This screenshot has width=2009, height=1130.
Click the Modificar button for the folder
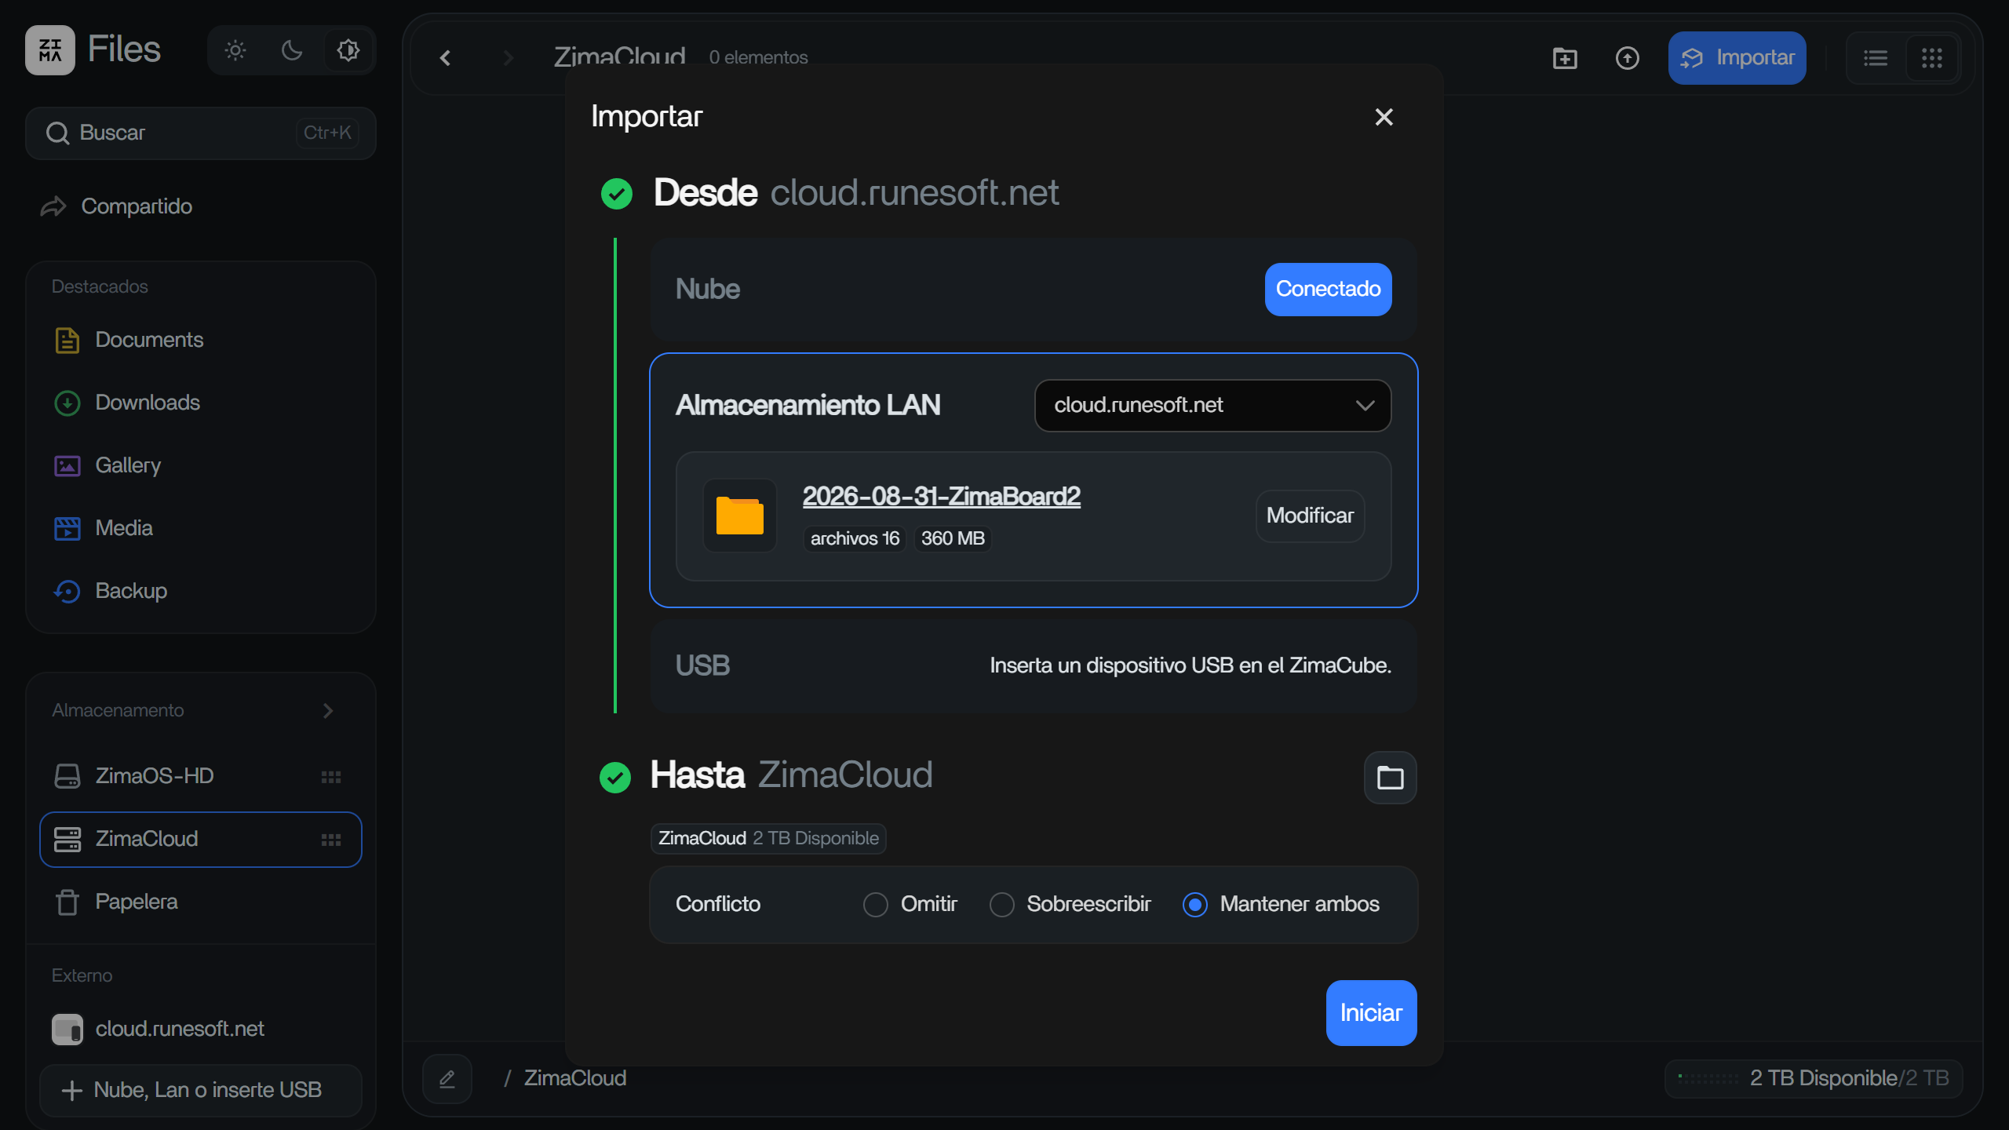pyautogui.click(x=1310, y=516)
